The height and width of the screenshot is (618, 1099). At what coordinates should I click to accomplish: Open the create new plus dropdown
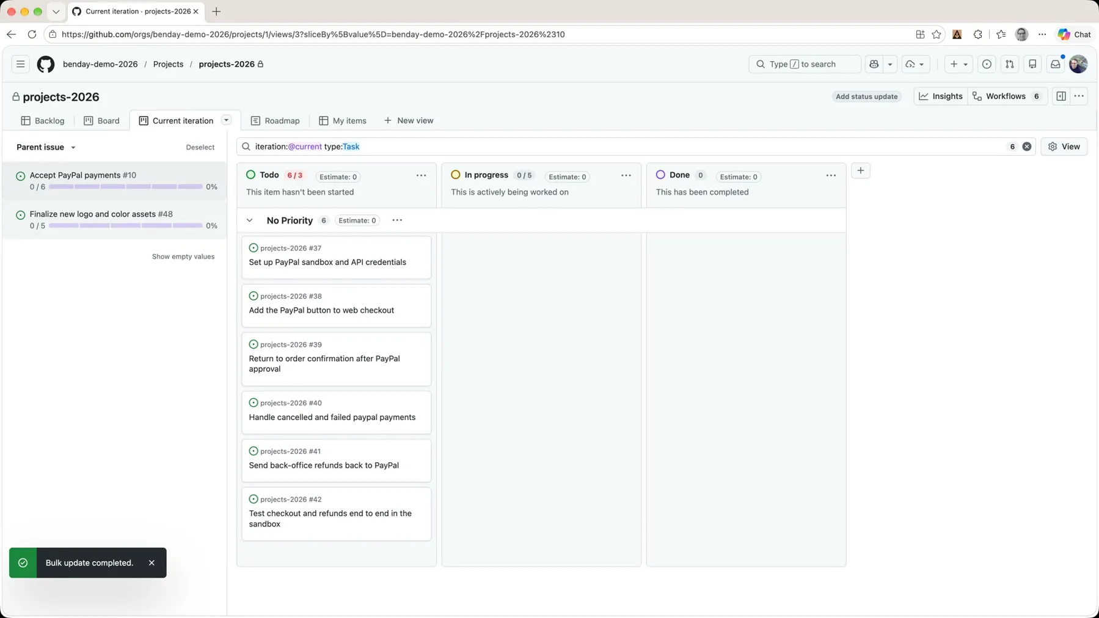(x=958, y=64)
